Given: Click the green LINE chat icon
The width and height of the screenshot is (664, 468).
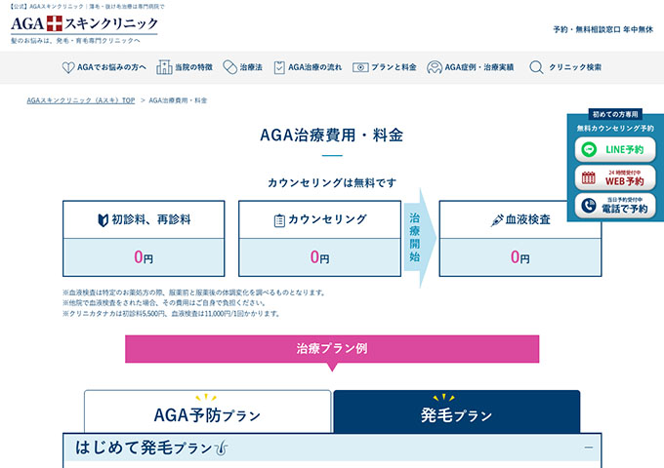Looking at the screenshot, I should [588, 150].
